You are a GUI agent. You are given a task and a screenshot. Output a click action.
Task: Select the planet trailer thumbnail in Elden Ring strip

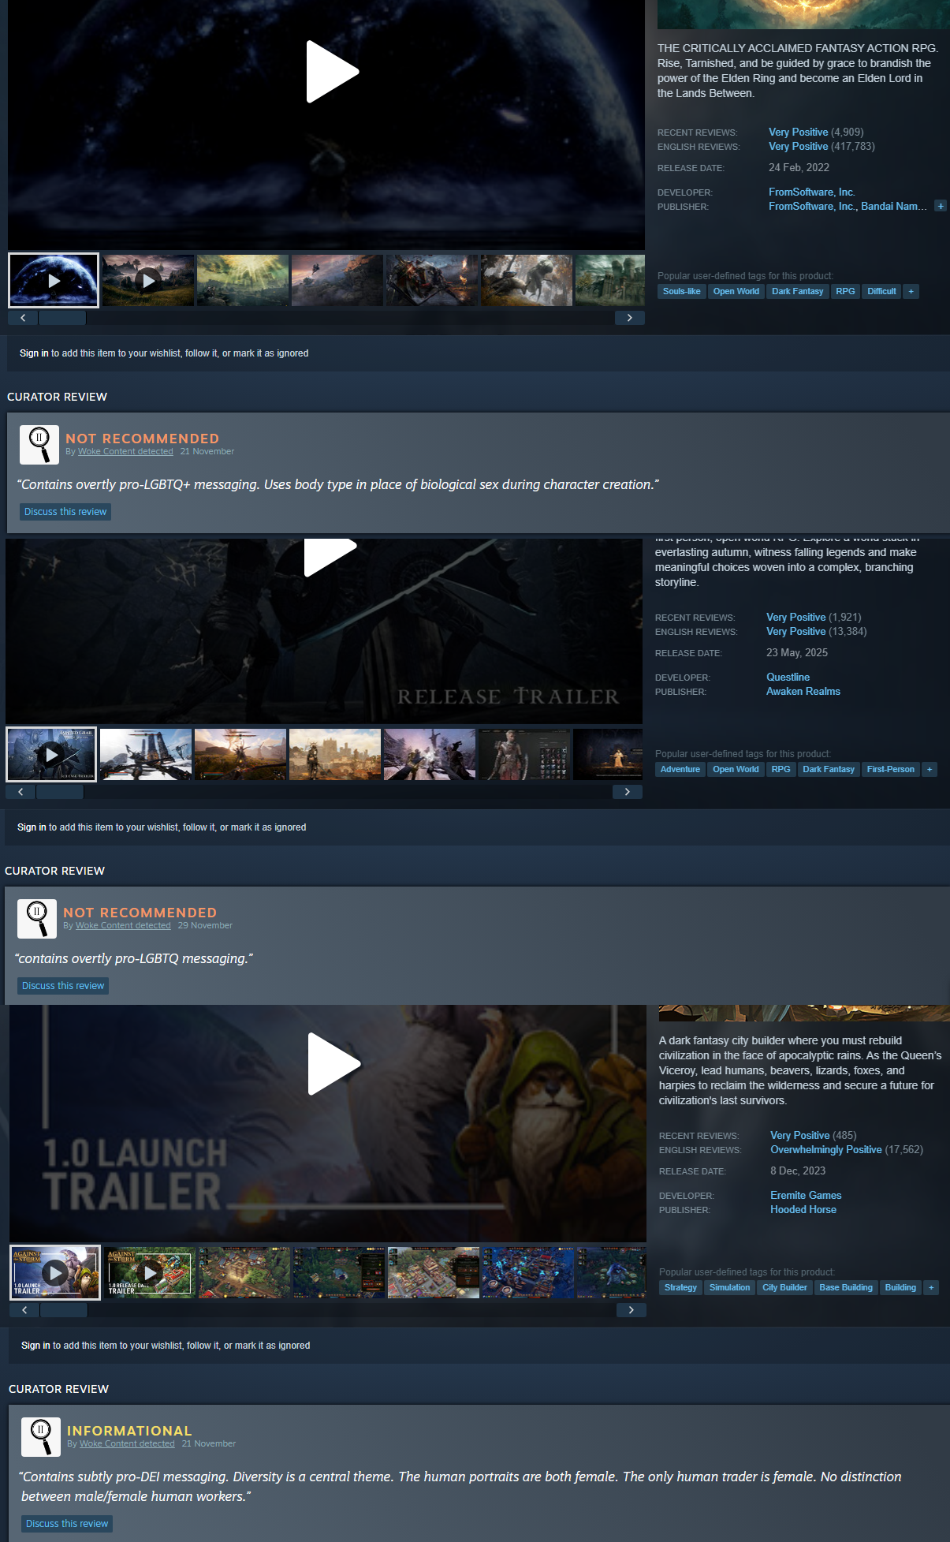pos(54,280)
